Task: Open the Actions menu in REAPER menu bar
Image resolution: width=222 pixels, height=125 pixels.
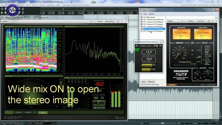Action: pyautogui.click(x=42, y=5)
